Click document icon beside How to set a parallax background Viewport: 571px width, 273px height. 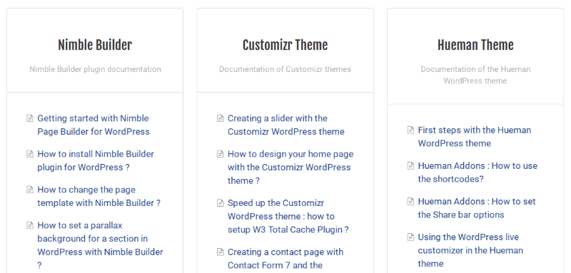pos(30,225)
